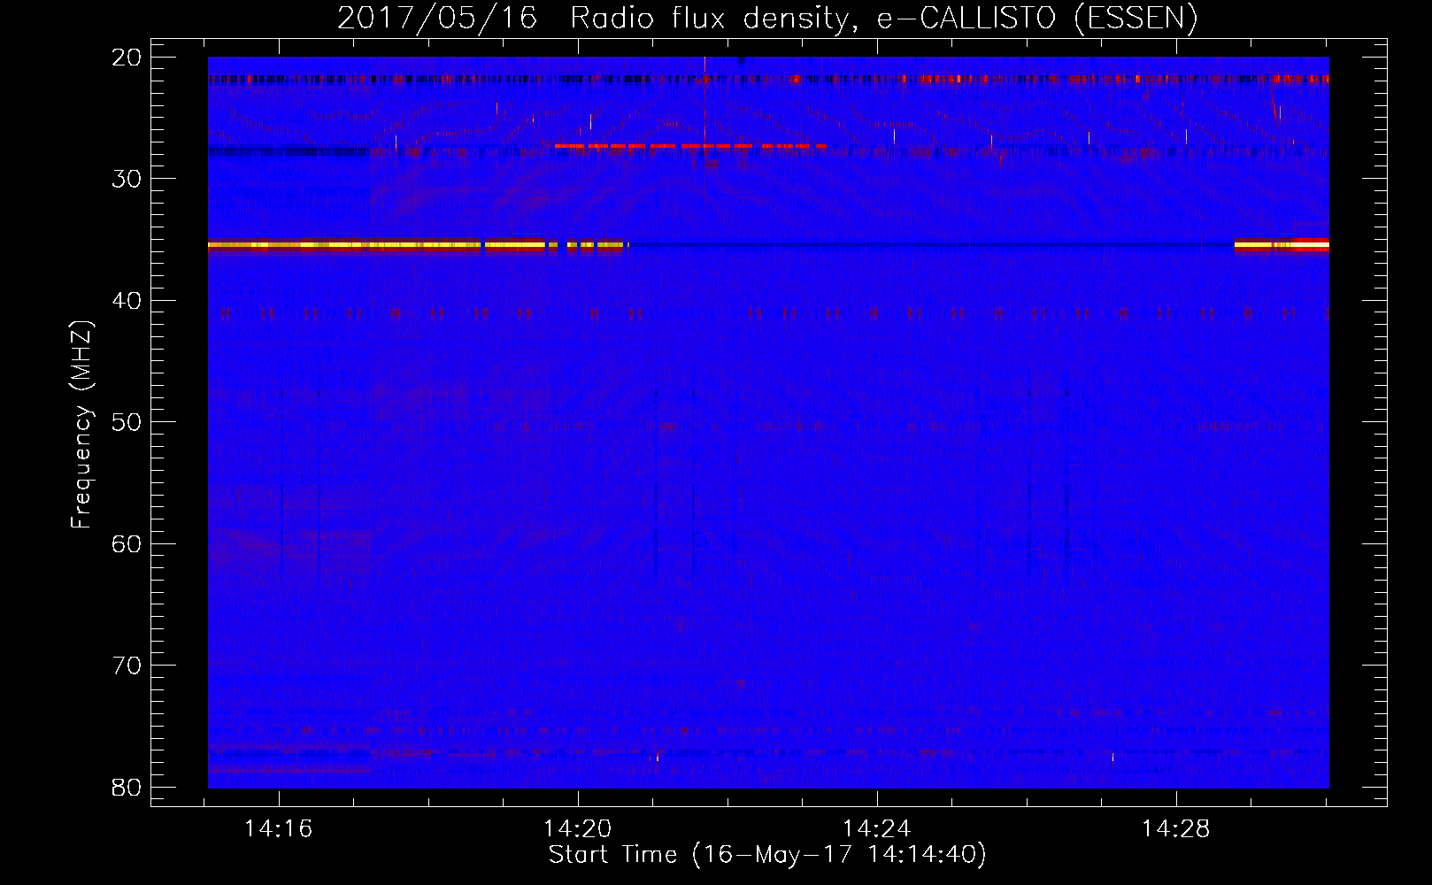
Task: Click the 14:28 time tick label
Action: pyautogui.click(x=1176, y=828)
